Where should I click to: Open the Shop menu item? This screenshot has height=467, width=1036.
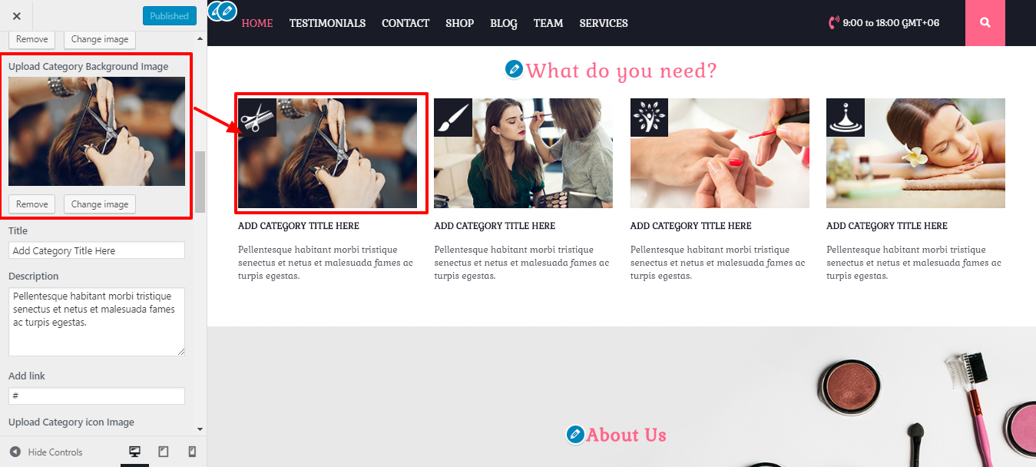[x=459, y=23]
